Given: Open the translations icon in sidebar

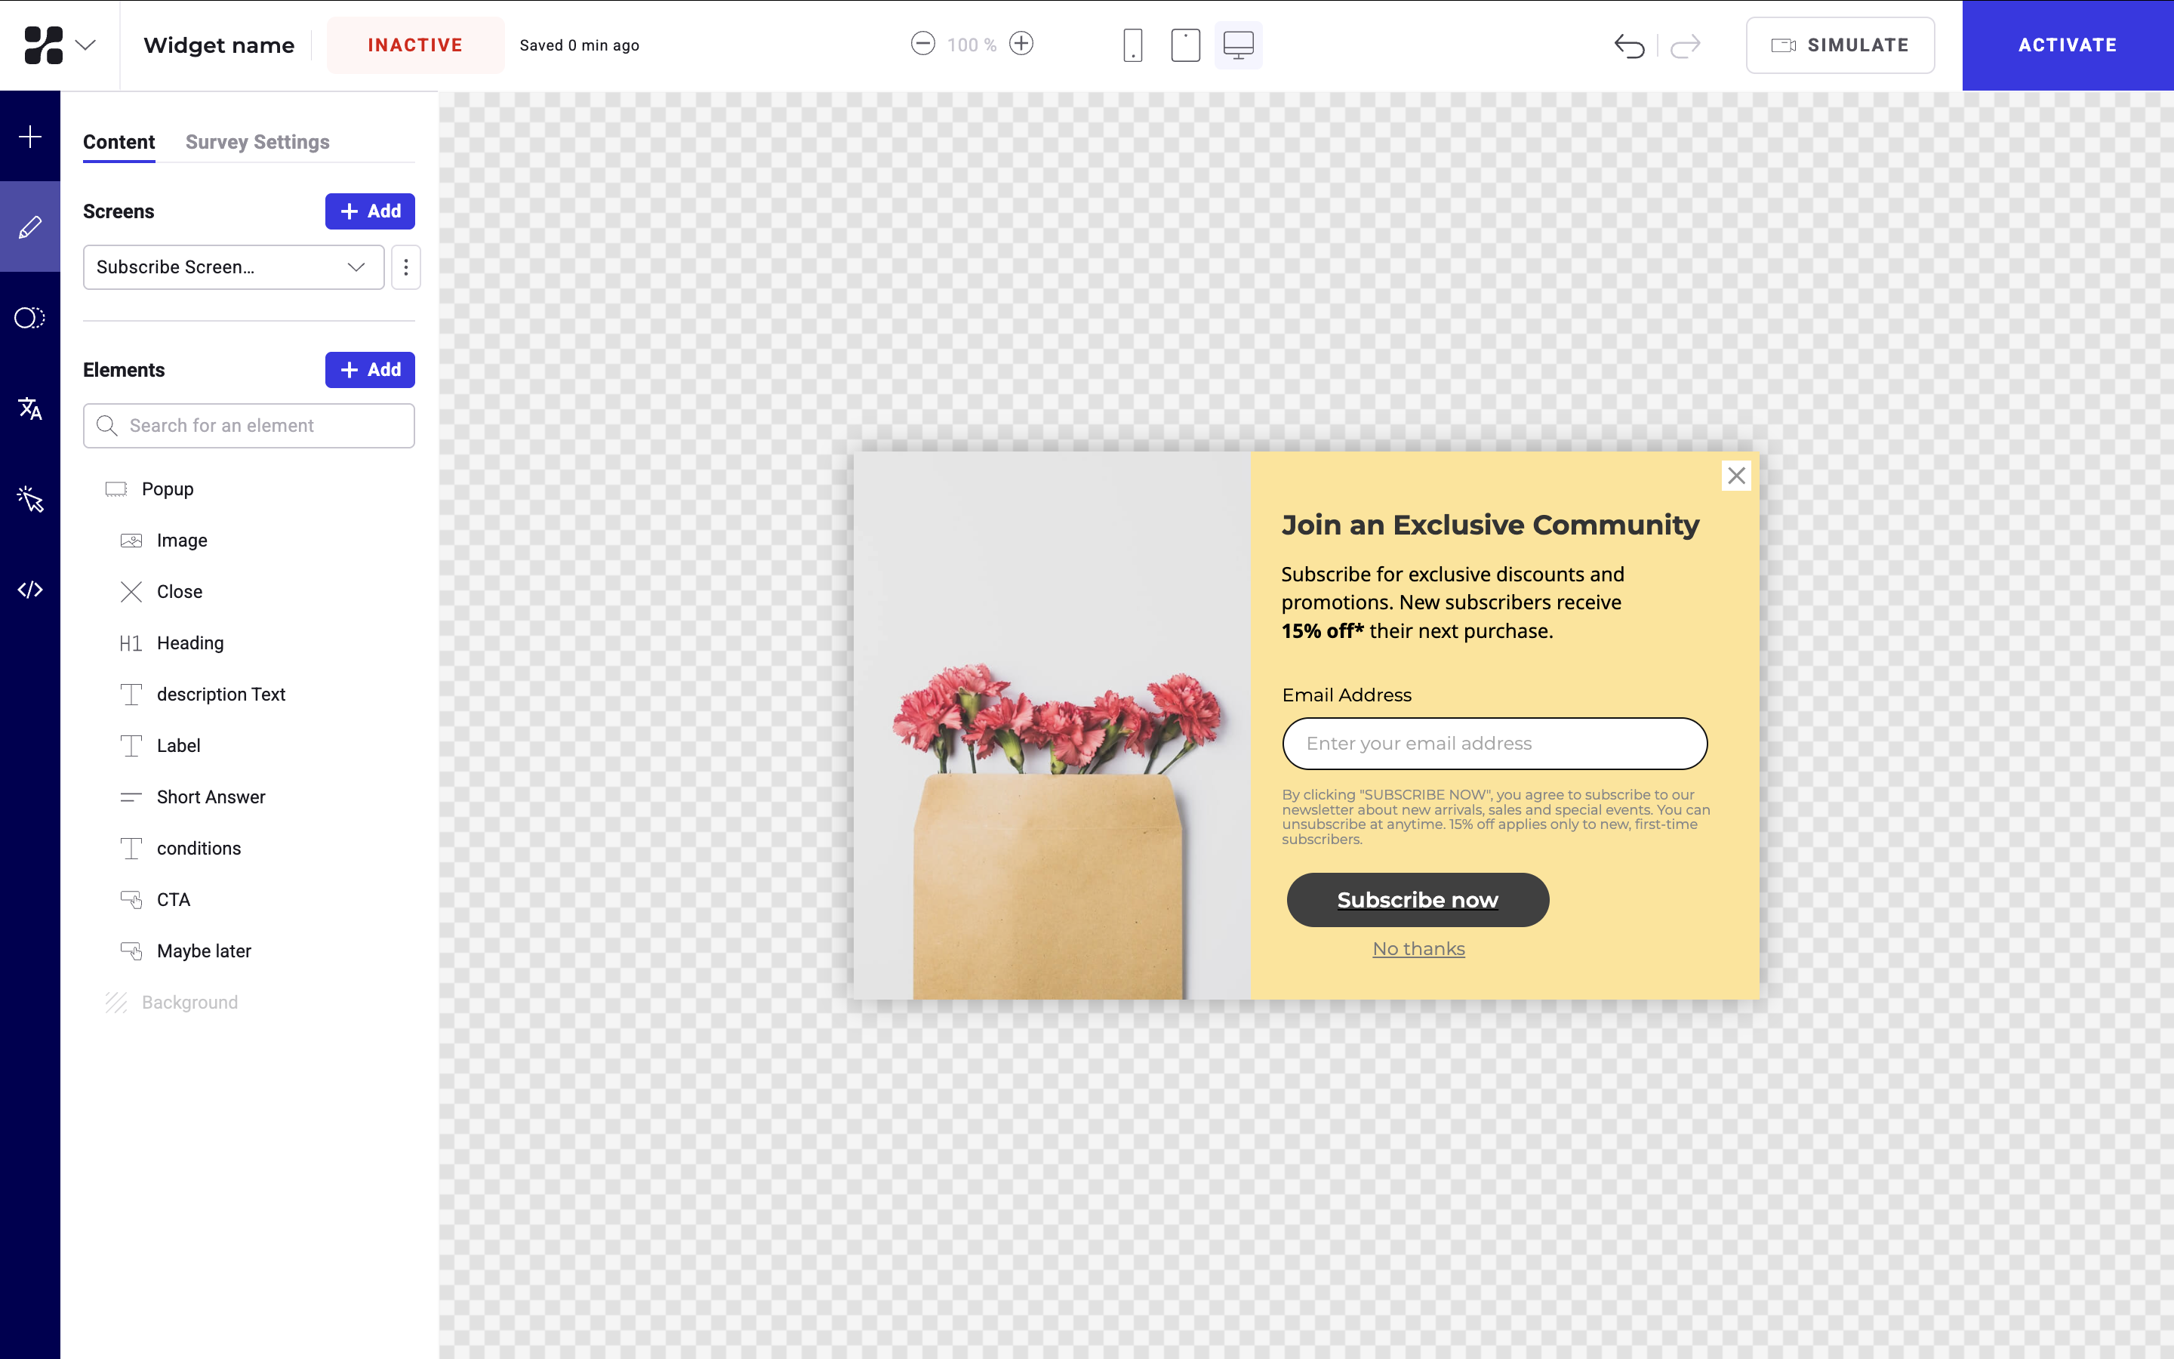Looking at the screenshot, I should tap(29, 409).
